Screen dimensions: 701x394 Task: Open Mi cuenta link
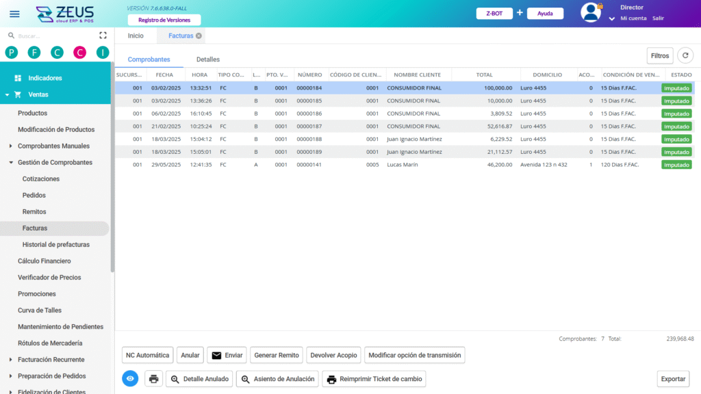pyautogui.click(x=633, y=18)
